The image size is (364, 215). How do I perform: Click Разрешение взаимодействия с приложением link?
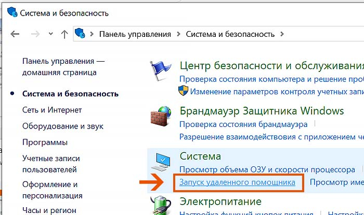pos(271,137)
